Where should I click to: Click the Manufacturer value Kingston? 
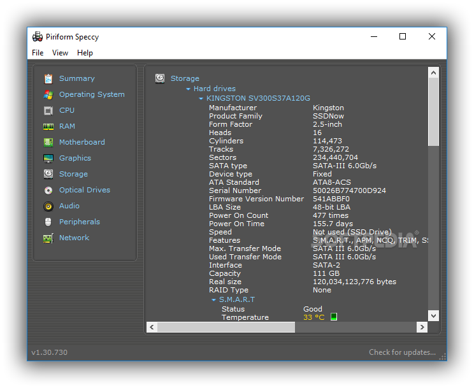click(328, 108)
